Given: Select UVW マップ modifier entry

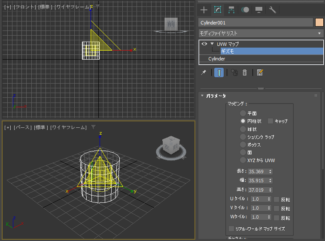Looking at the screenshot, I should [x=228, y=44].
